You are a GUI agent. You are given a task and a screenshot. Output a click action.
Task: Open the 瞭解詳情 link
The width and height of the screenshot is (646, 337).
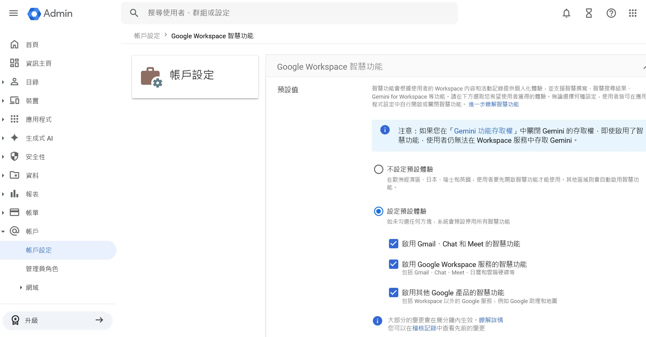click(491, 320)
